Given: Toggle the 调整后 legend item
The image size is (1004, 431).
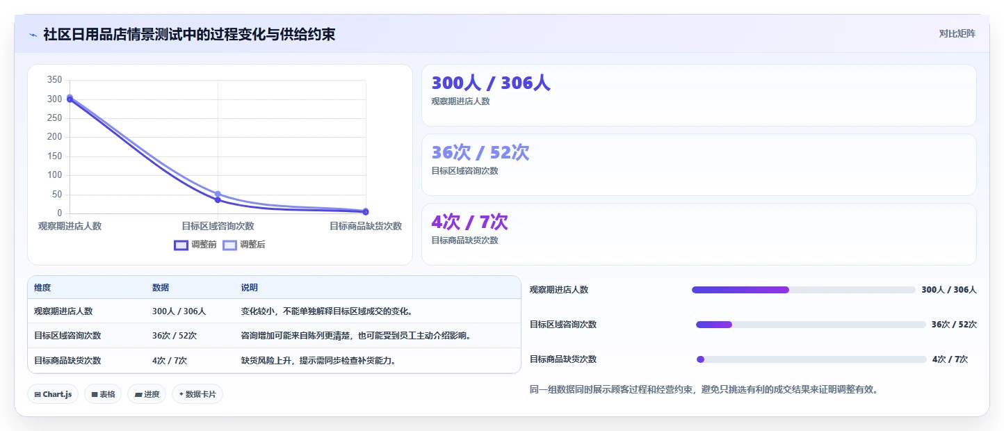Looking at the screenshot, I should [x=244, y=245].
